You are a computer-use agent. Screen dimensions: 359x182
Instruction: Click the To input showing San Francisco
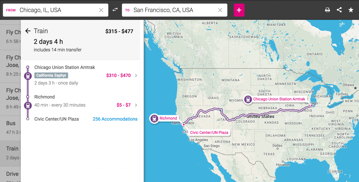coord(174,10)
